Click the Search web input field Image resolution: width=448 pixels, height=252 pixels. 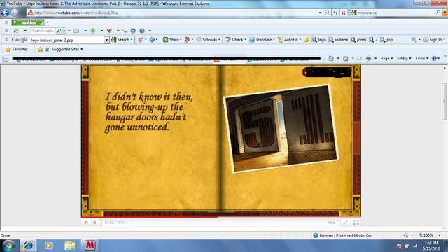point(43,31)
